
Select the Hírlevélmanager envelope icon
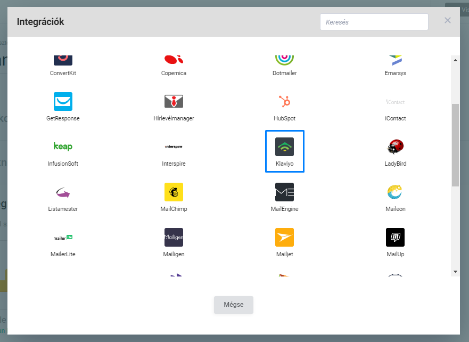tap(174, 101)
